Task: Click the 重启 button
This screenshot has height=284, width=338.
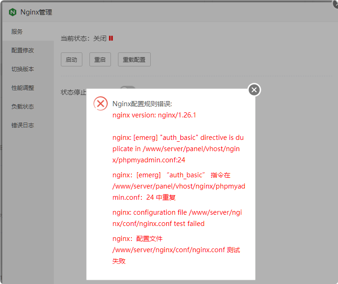Action: pyautogui.click(x=100, y=59)
